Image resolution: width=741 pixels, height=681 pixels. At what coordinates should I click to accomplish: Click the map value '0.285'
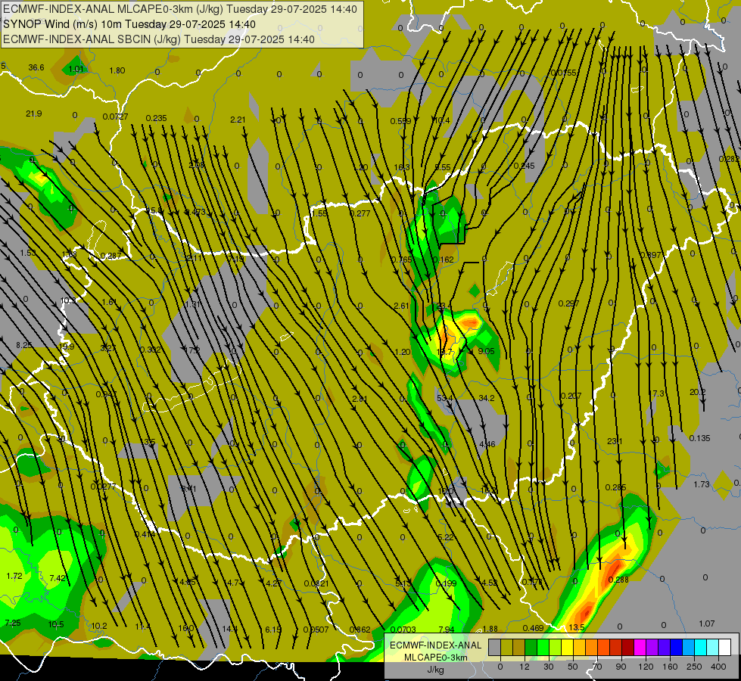(616, 487)
